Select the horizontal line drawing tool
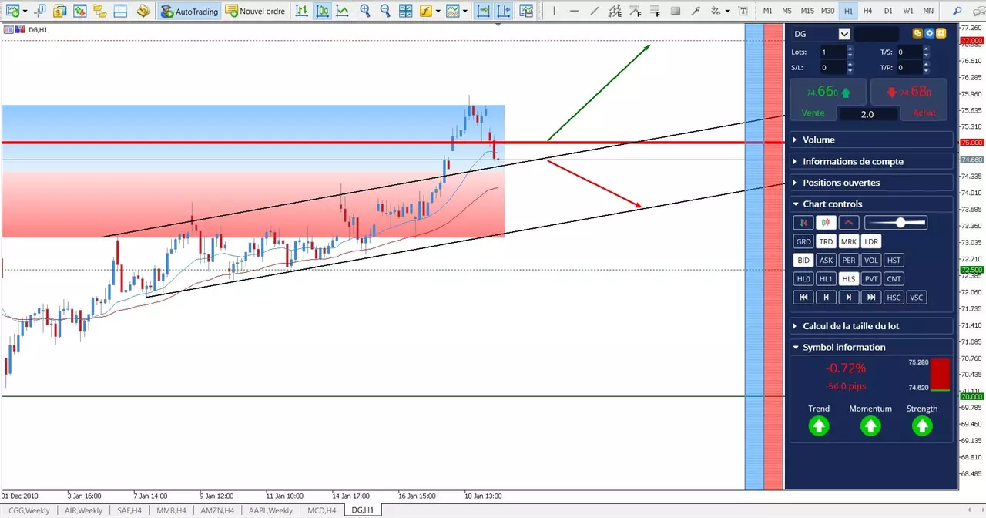986x518 pixels. pyautogui.click(x=574, y=11)
